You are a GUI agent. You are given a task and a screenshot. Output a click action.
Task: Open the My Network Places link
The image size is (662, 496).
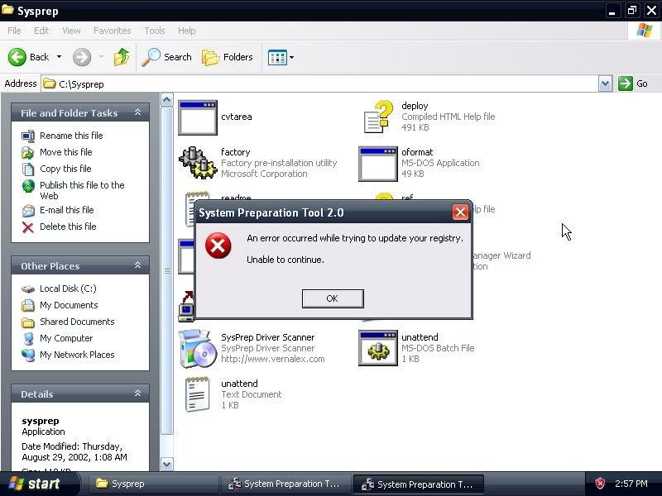coord(77,355)
